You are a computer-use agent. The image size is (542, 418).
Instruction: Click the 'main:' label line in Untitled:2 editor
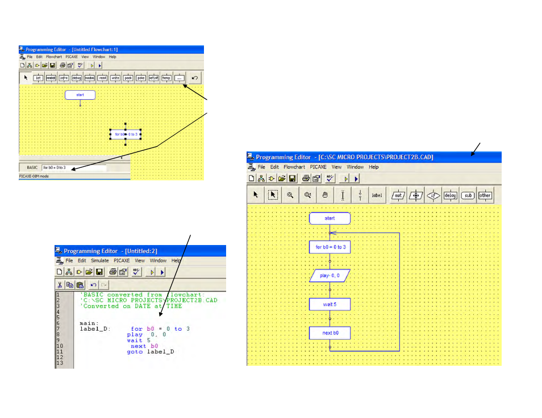(x=89, y=323)
